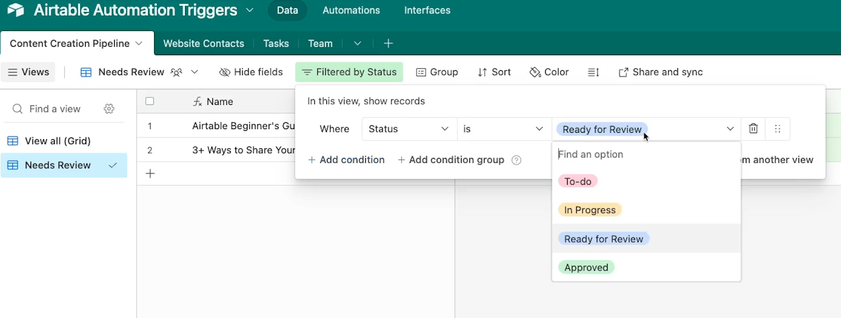
Task: Click the formula icon in Name header
Action: click(198, 102)
